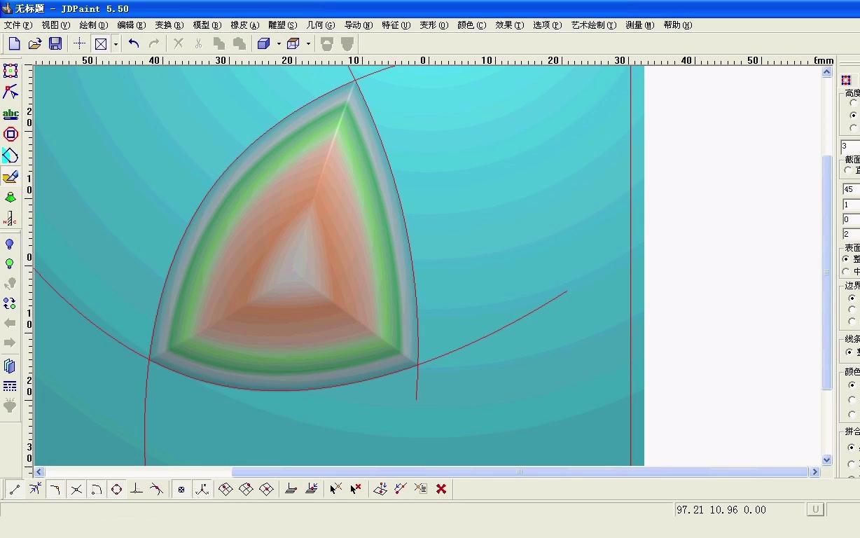
Task: Choose first radio option under 颜色 section
Action: click(852, 385)
